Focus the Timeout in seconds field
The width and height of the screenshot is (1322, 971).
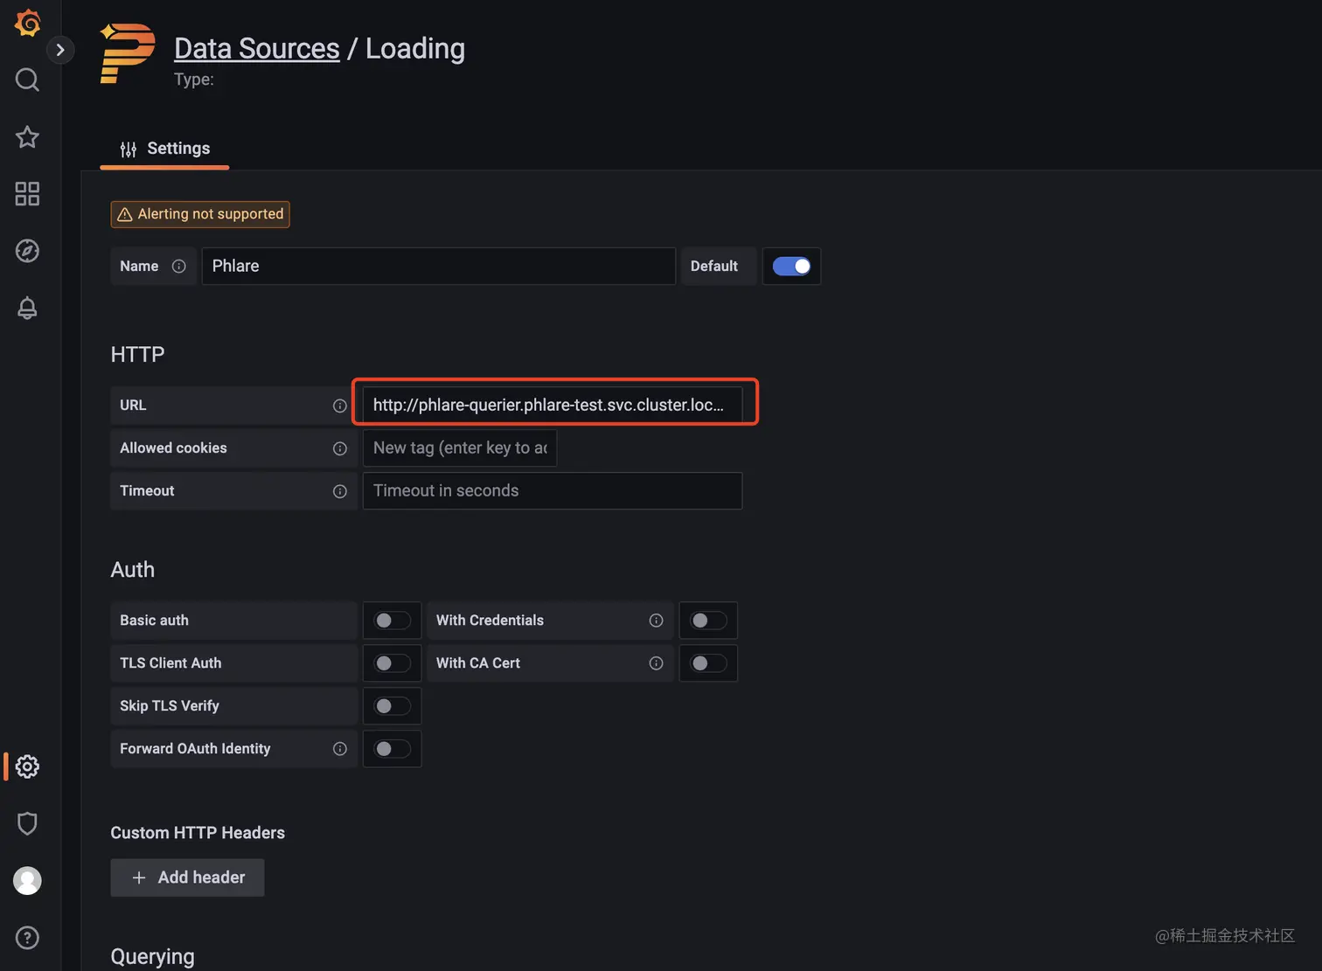pos(552,491)
